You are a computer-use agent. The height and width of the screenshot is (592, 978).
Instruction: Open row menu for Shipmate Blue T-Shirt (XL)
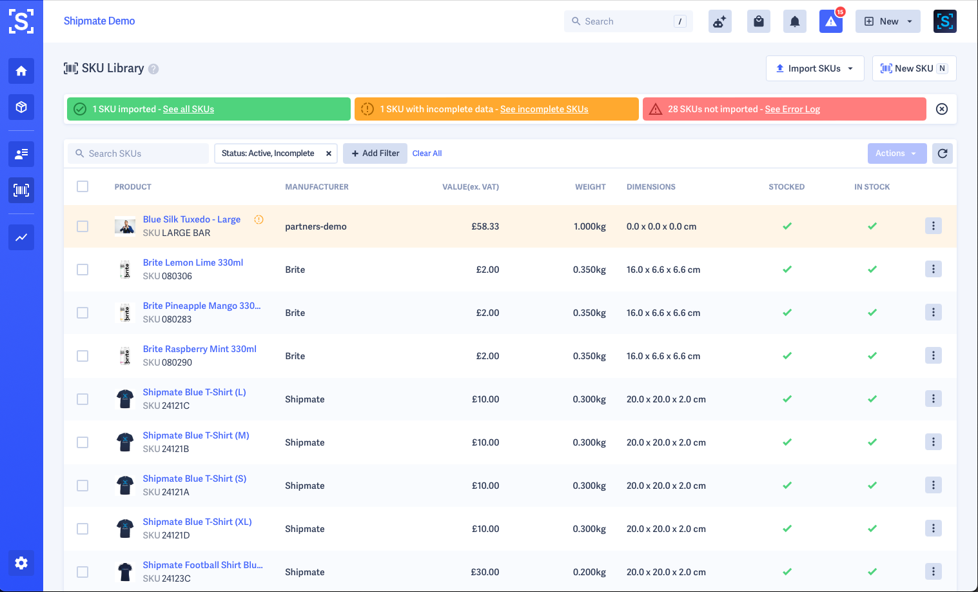(934, 528)
